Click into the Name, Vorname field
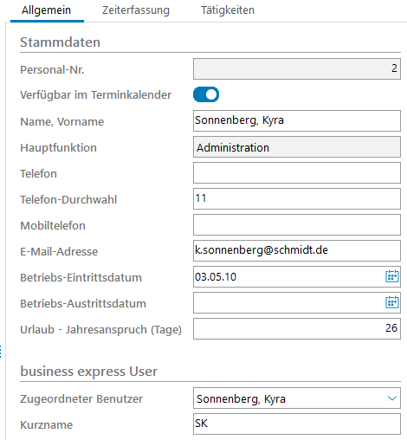The height and width of the screenshot is (440, 407). tap(297, 120)
